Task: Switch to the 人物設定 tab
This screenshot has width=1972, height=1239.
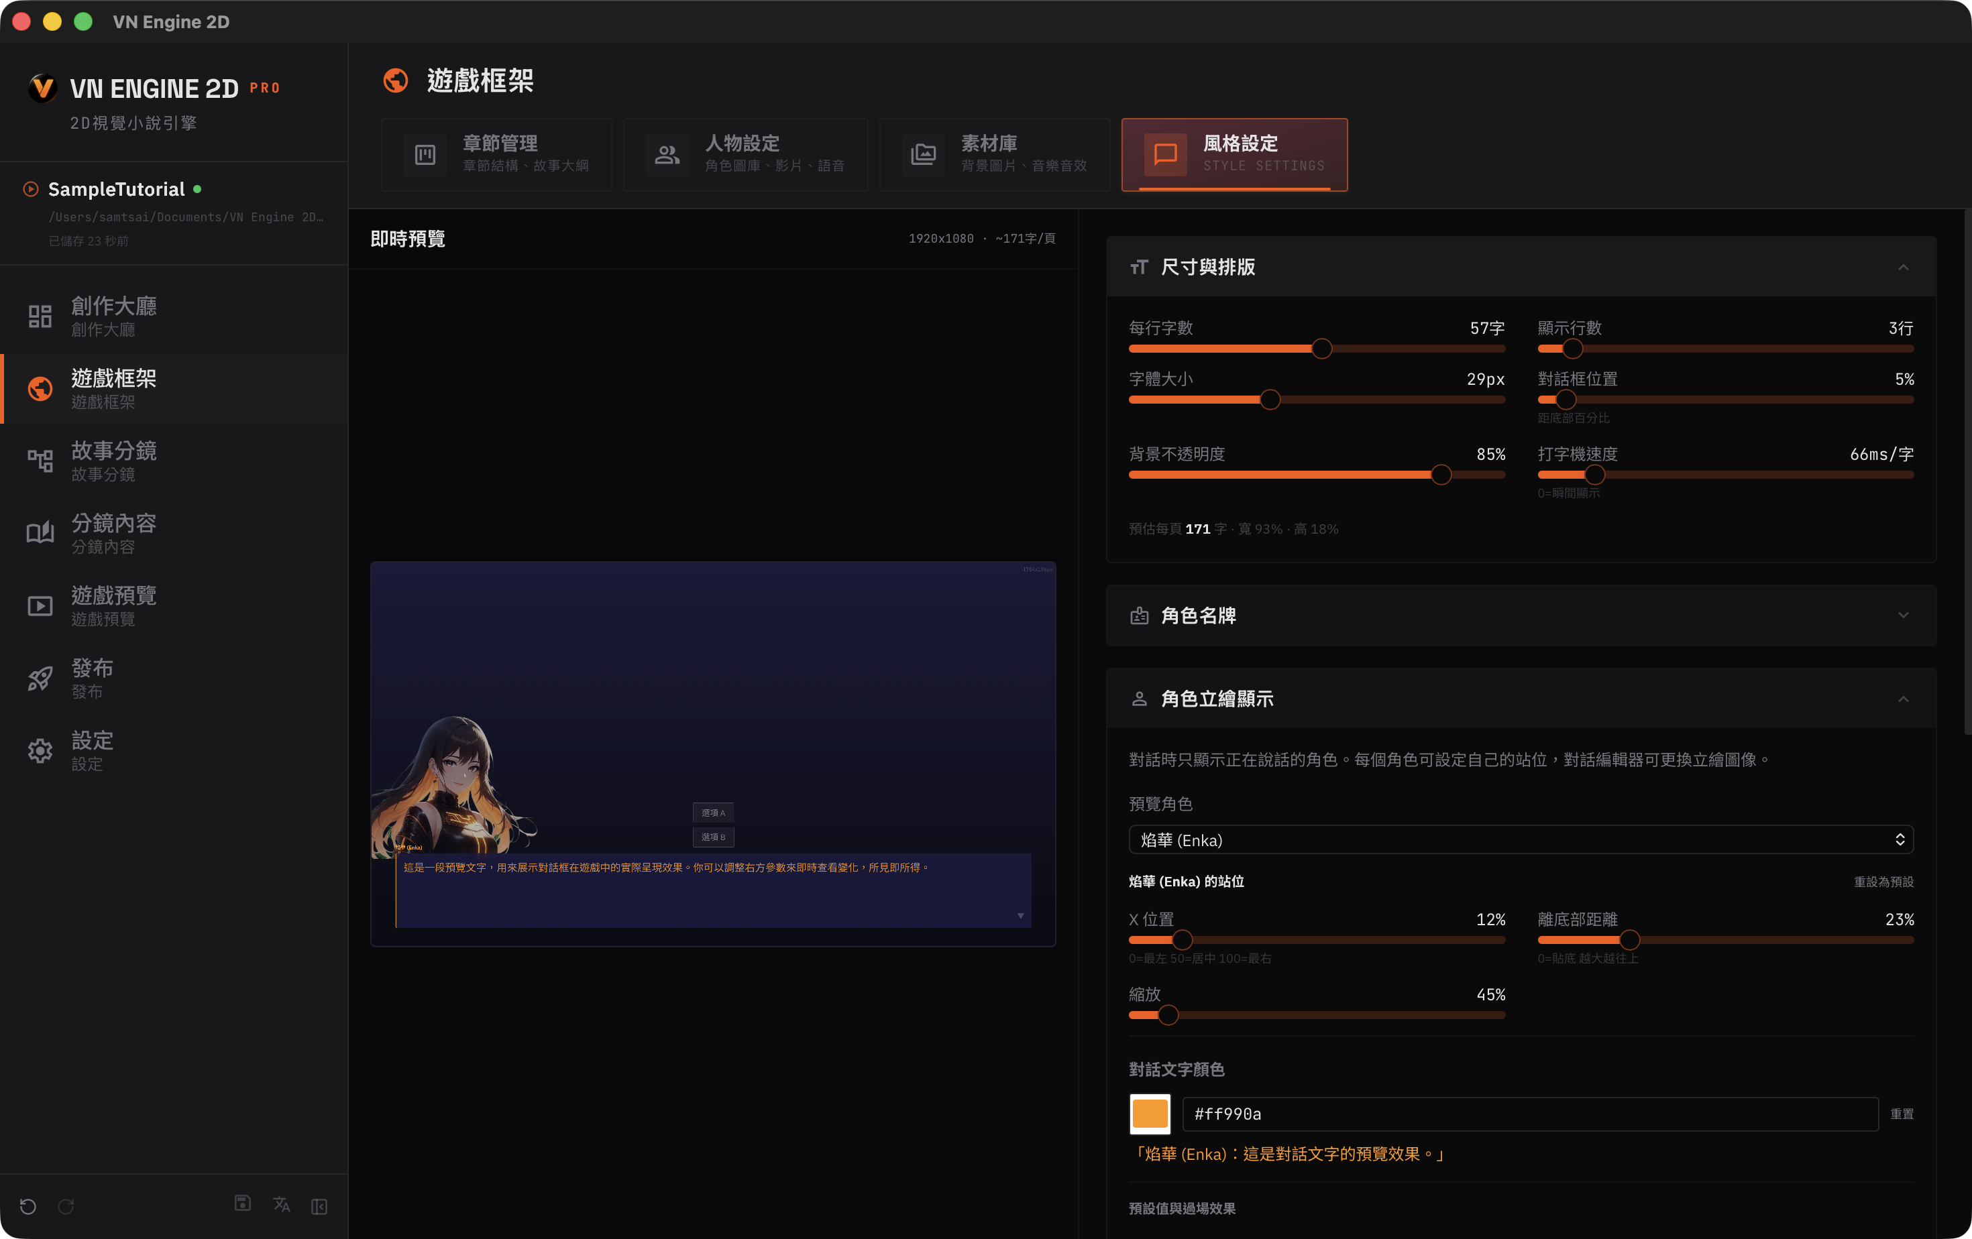Action: (745, 155)
